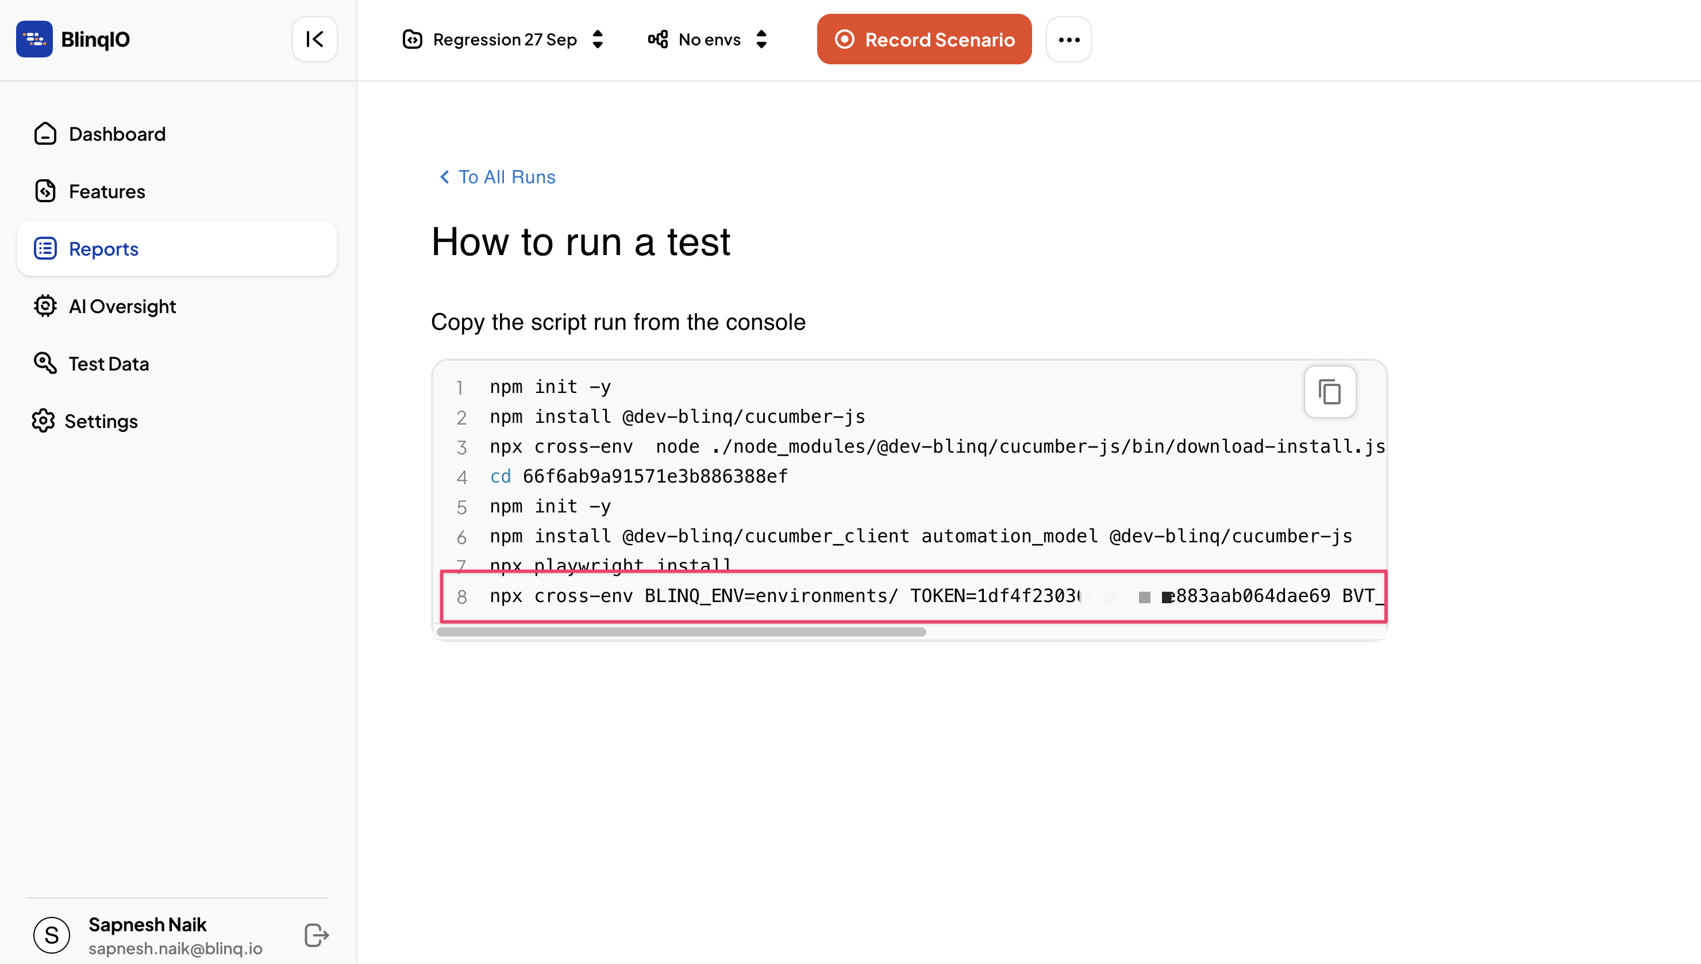
Task: Click code line 3 starting 'npx cross-env node'
Action: (937, 446)
